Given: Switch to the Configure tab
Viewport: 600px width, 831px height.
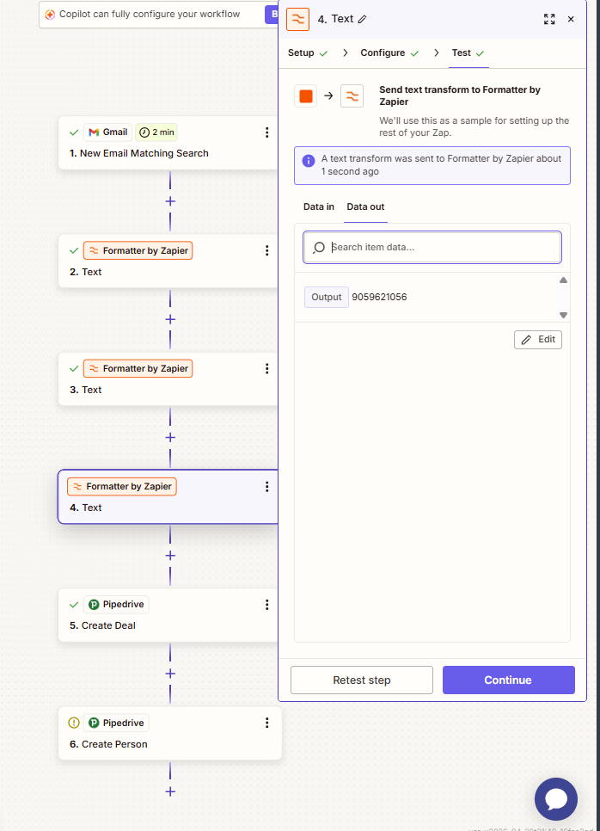Looking at the screenshot, I should 389,53.
